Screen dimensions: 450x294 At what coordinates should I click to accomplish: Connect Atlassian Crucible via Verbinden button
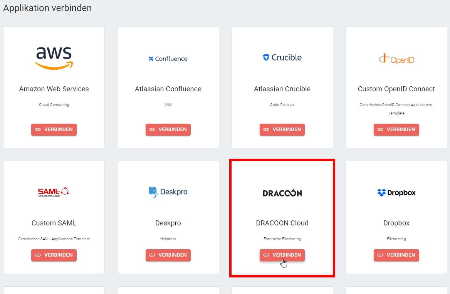point(282,129)
